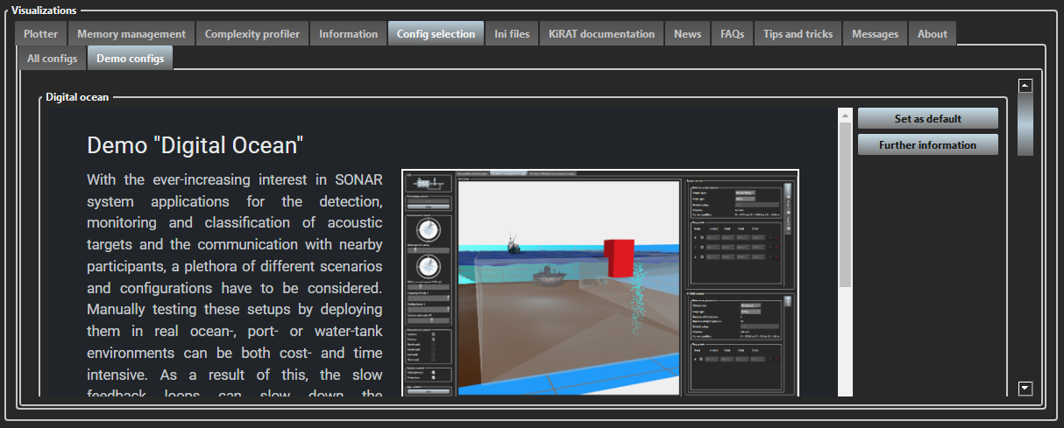Click the Further information button
1064x428 pixels.
point(928,144)
